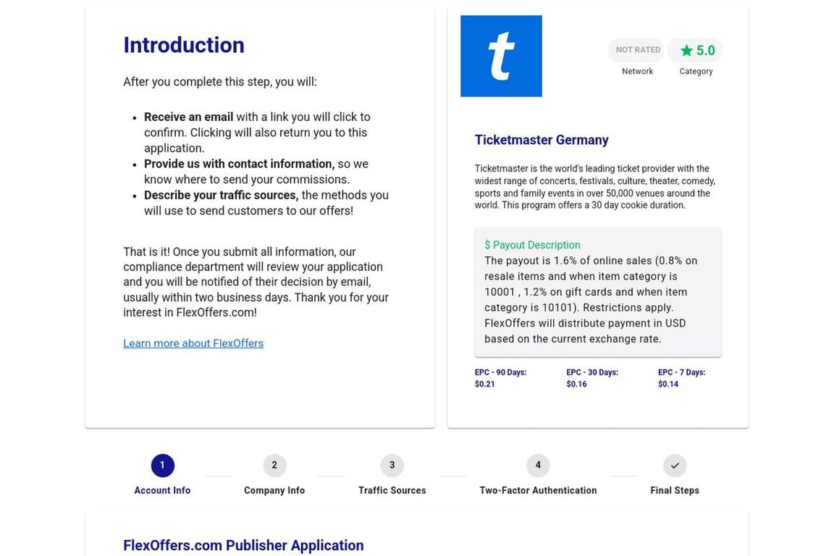Image resolution: width=834 pixels, height=556 pixels.
Task: Click the $ Payout Description heading
Action: tap(532, 245)
